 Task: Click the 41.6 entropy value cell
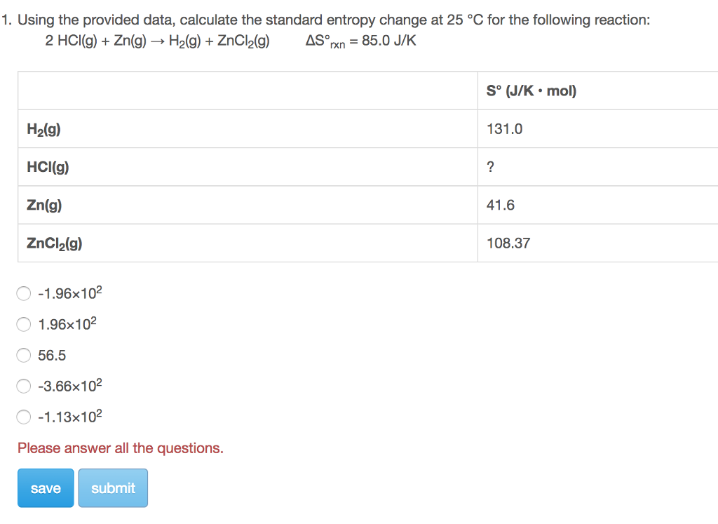598,205
